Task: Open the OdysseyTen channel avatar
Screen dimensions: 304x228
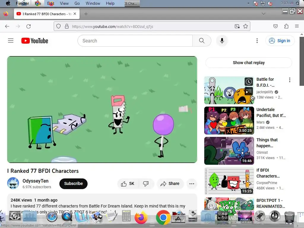Action: tap(13, 183)
